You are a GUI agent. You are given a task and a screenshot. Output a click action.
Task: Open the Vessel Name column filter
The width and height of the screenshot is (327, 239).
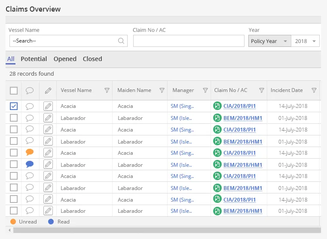[107, 90]
